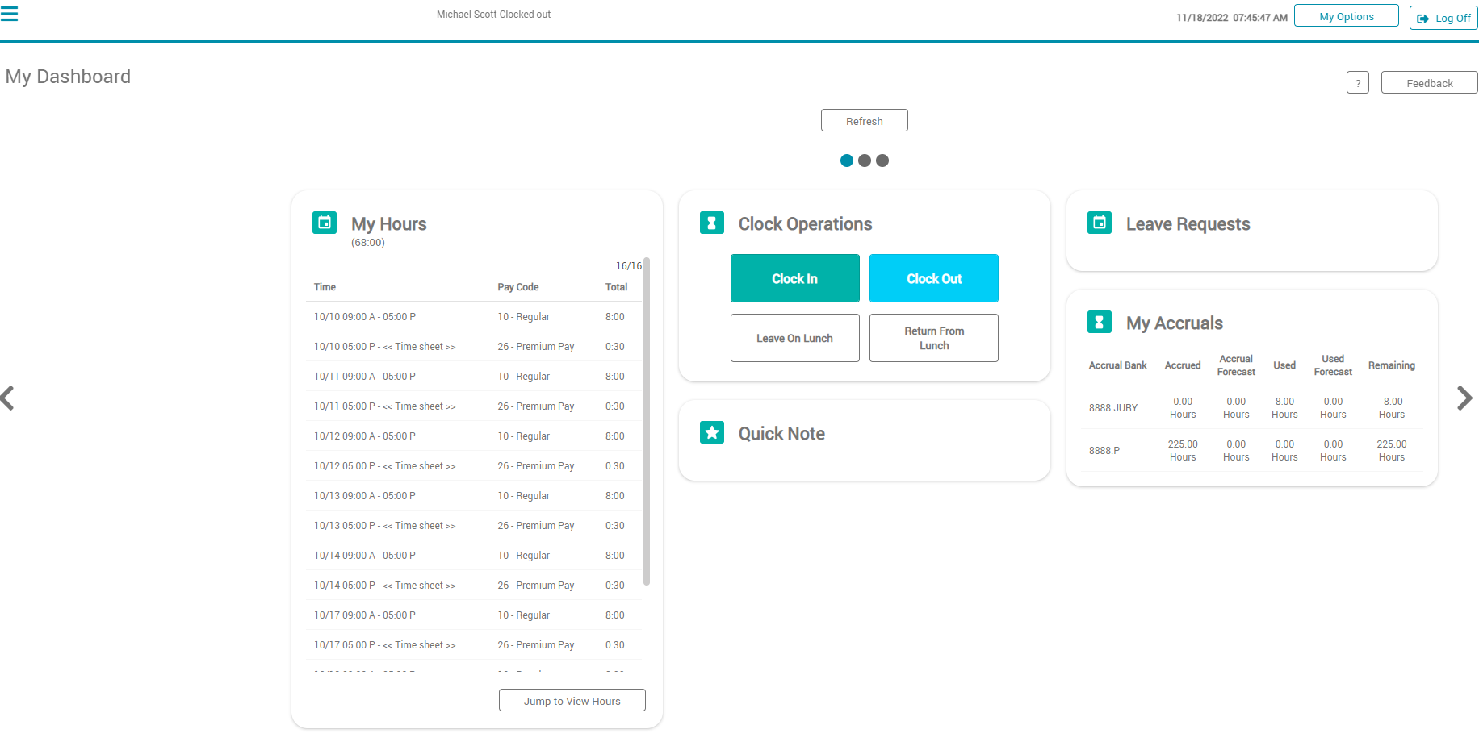Click the Used Forecast column header
Screen dimensions: 1479x746
click(x=1333, y=365)
